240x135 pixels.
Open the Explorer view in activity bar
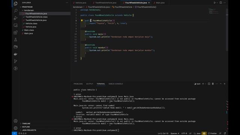[15, 3]
